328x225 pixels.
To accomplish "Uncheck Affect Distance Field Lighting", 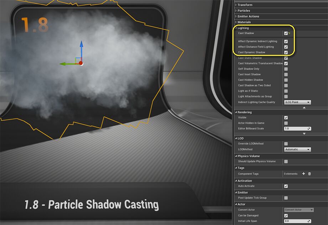I will (286, 47).
